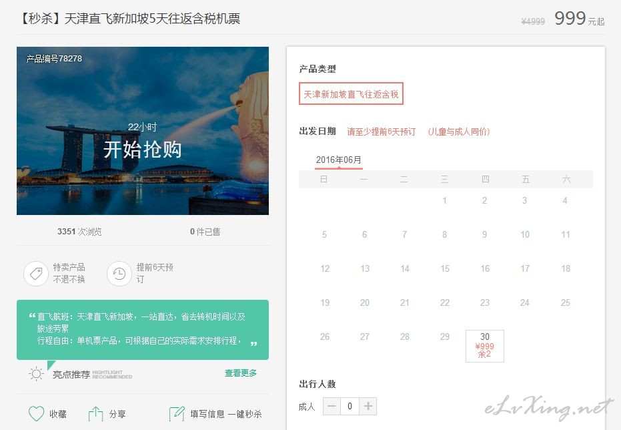Decrease adult count with minus button
621x430 pixels.
click(332, 406)
